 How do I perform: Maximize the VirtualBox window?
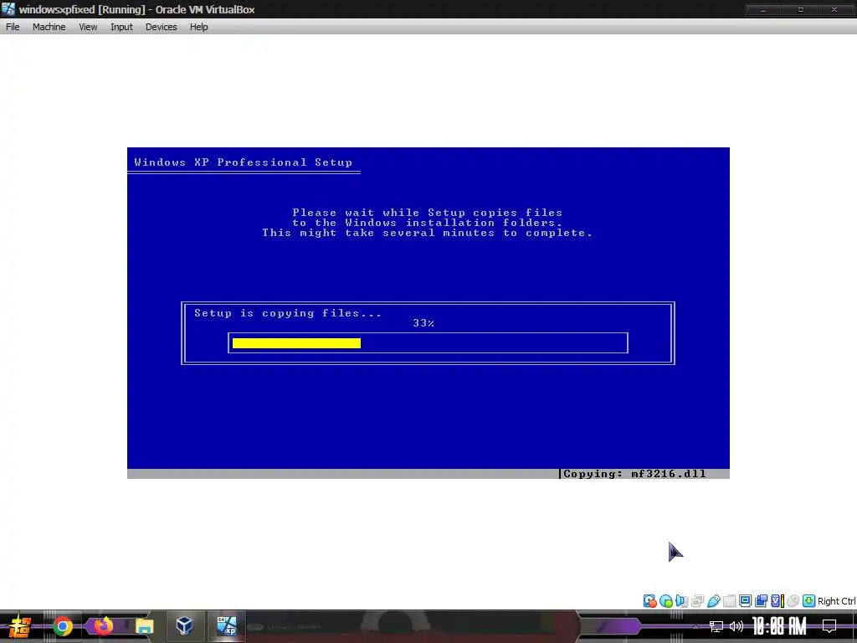pos(801,9)
